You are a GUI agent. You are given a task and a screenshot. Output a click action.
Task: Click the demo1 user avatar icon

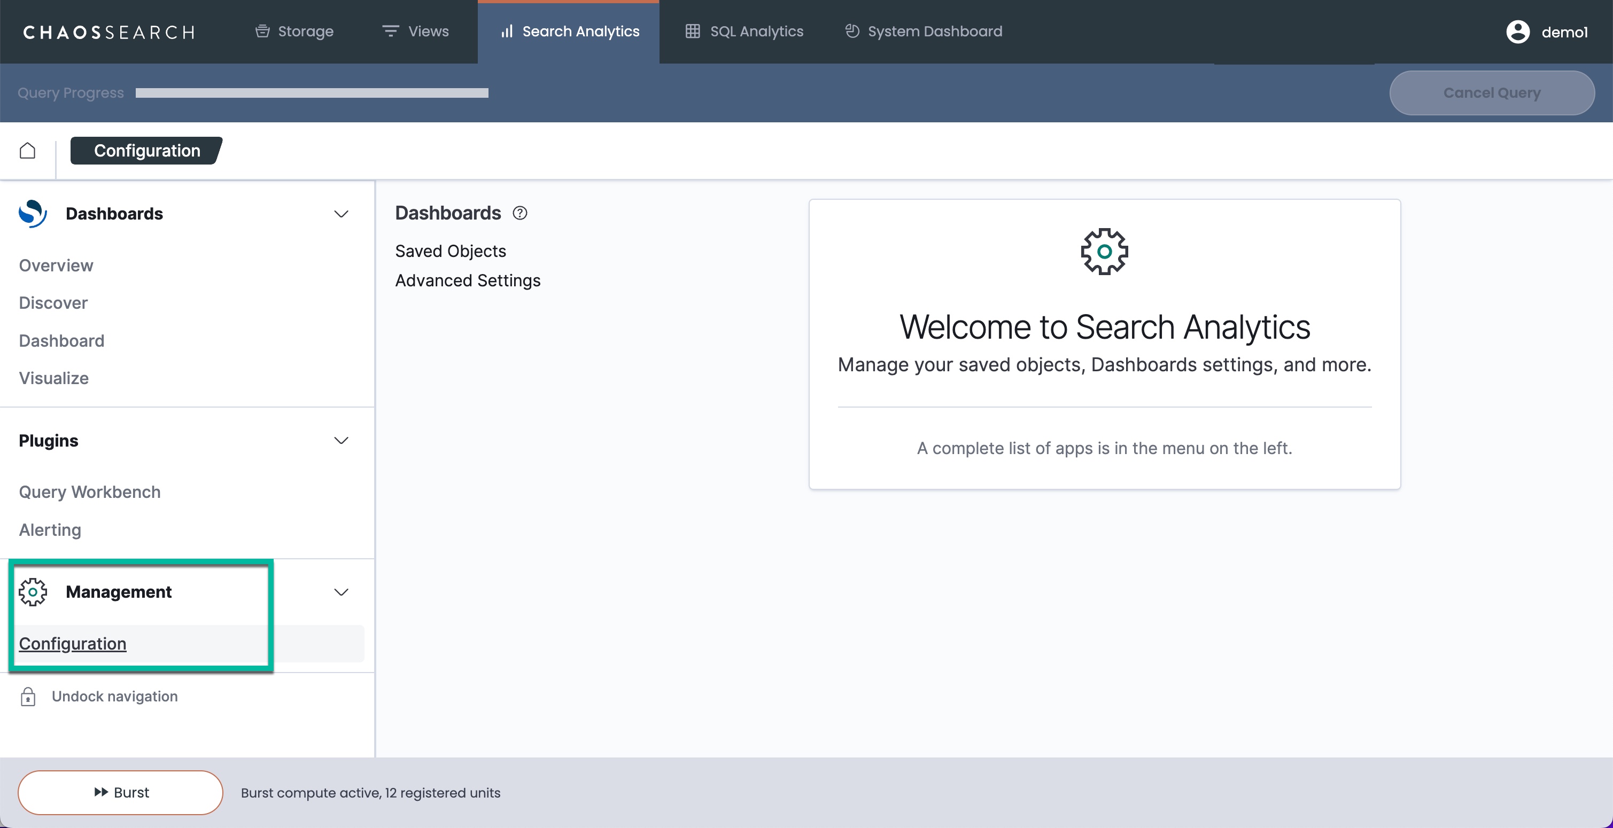click(1517, 32)
